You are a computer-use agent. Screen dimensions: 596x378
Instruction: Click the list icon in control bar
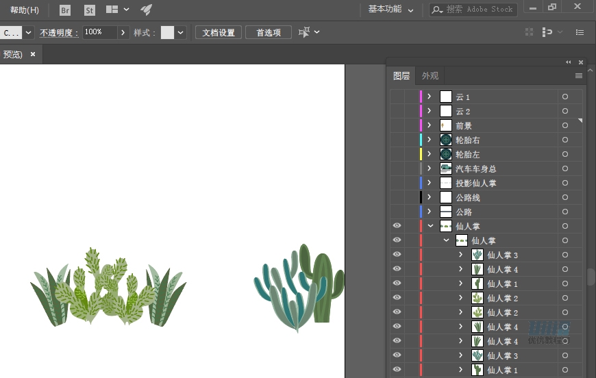tap(580, 32)
